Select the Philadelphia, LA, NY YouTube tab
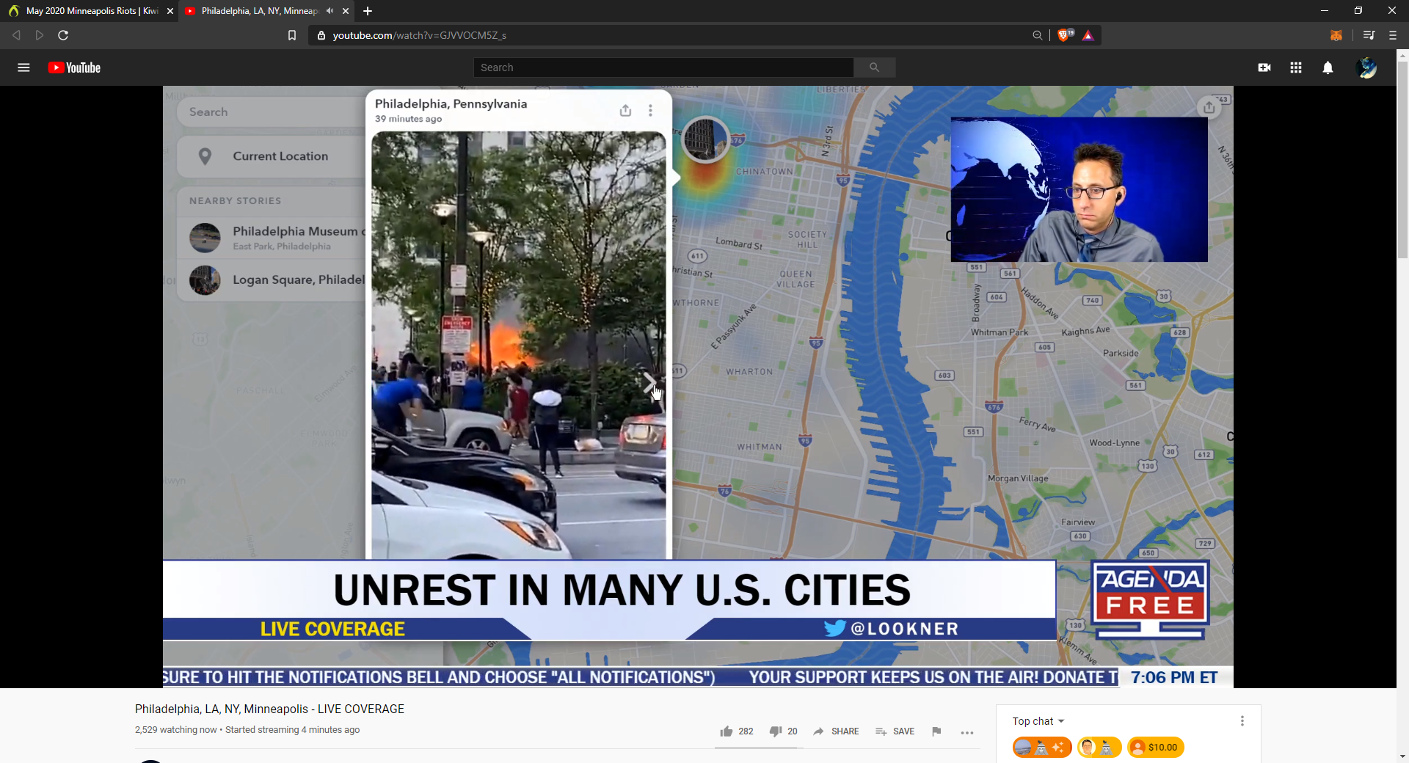Image resolution: width=1409 pixels, height=763 pixels. [x=261, y=11]
